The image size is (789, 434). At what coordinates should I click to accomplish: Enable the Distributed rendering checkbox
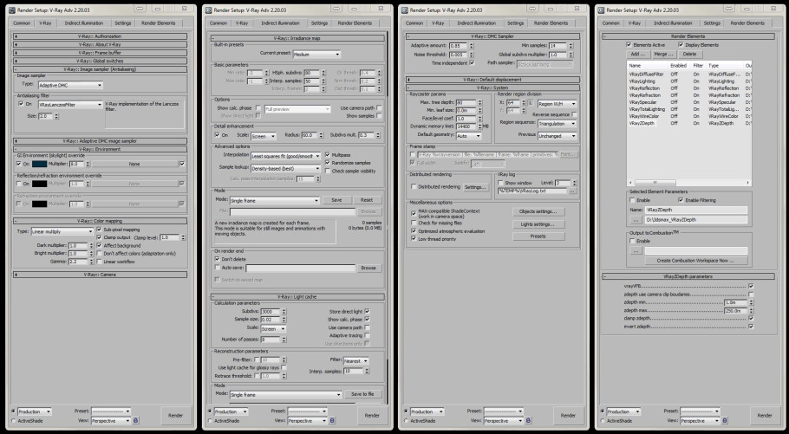point(414,186)
